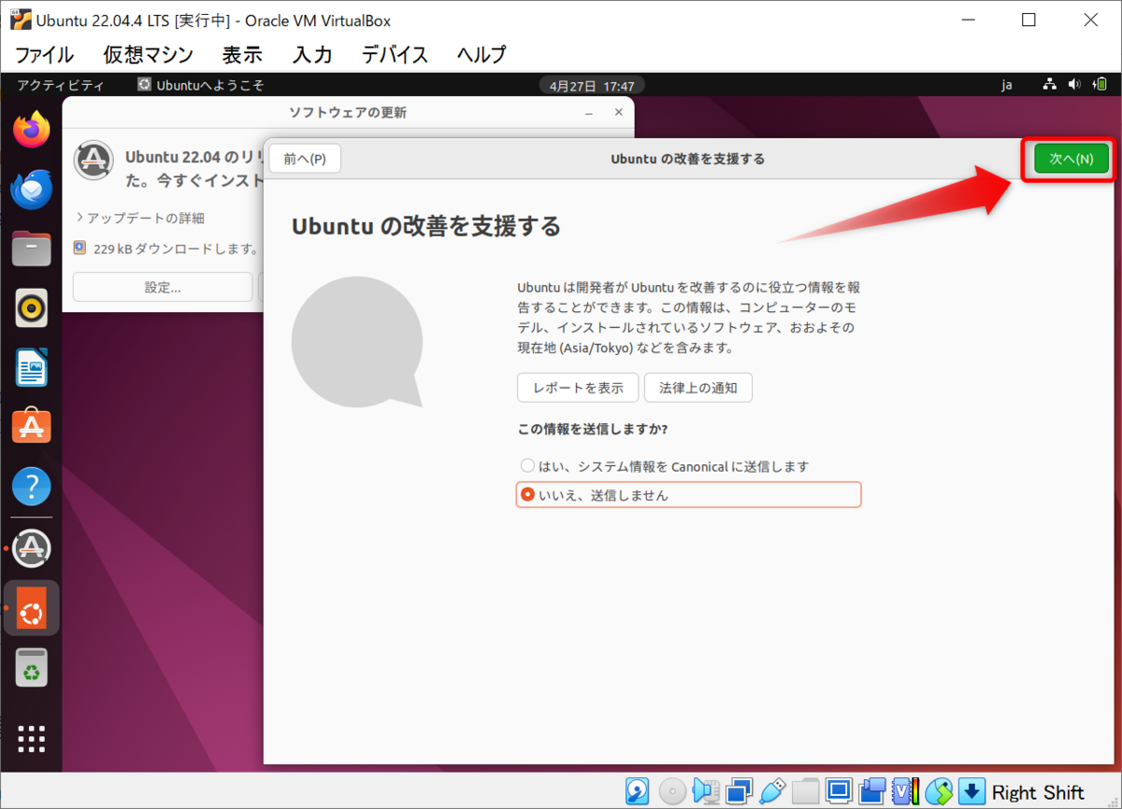The height and width of the screenshot is (809, 1122).
Task: Click the package icon beside 229 kB download
Action: 79,248
